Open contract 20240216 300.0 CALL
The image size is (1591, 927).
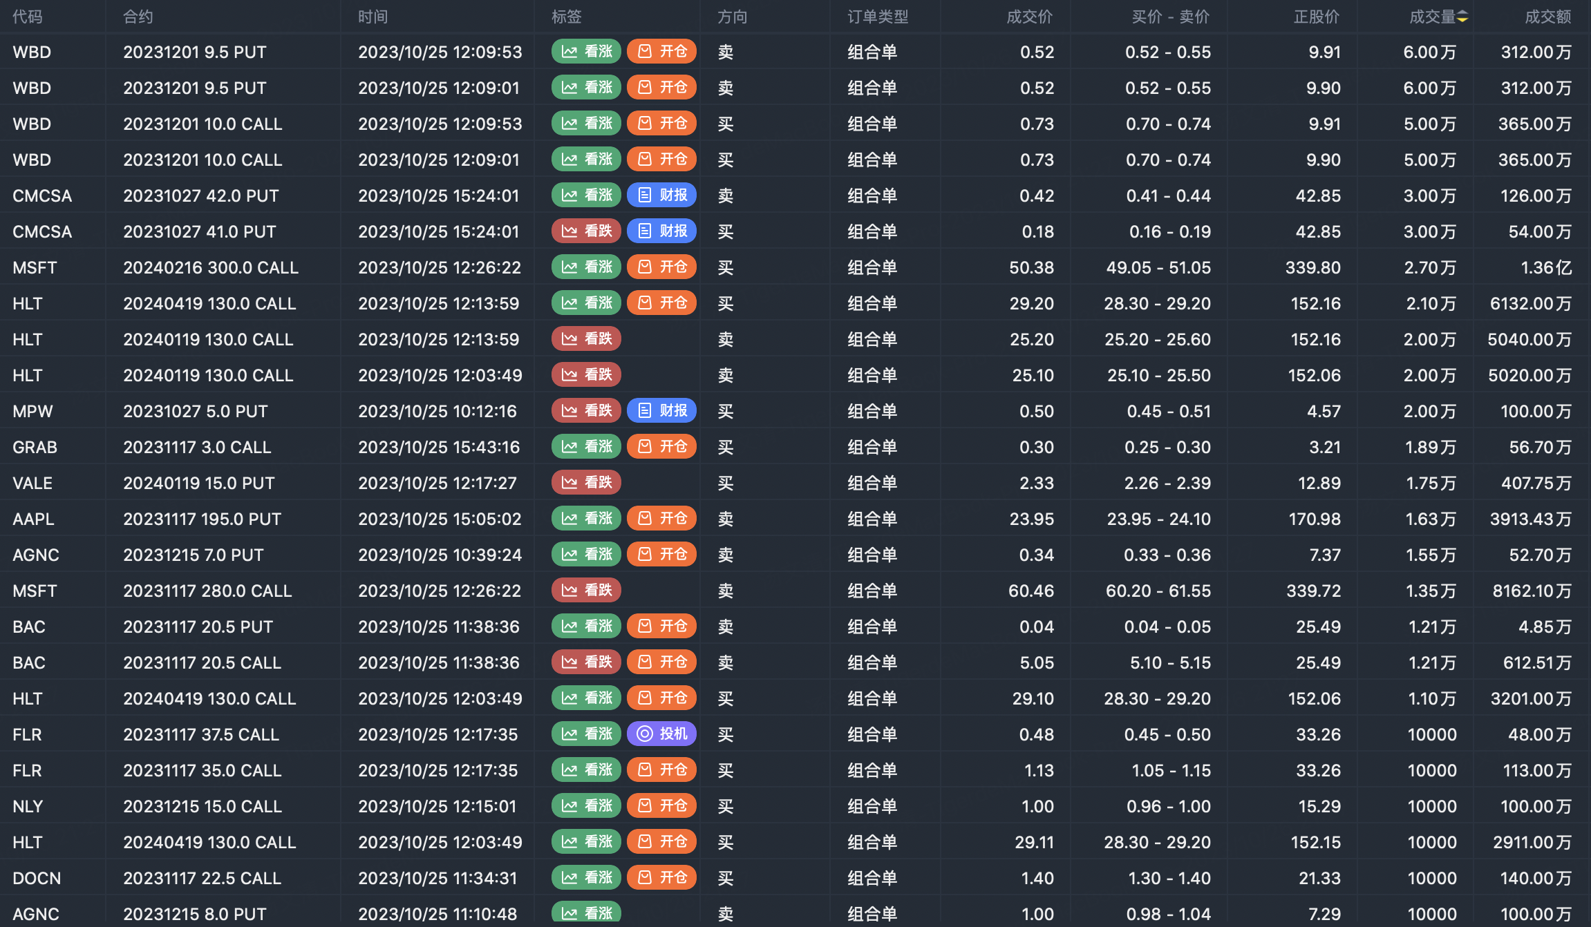coord(211,267)
